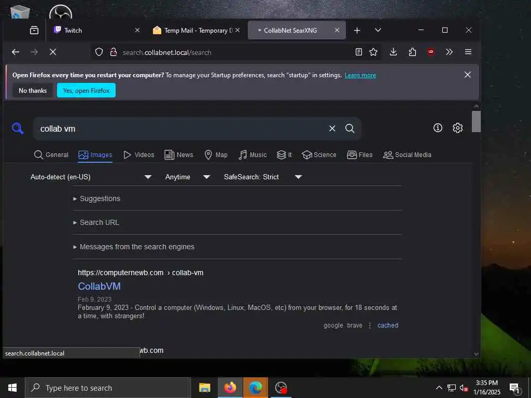531x398 pixels.
Task: Select the Science search category
Action: pos(319,154)
